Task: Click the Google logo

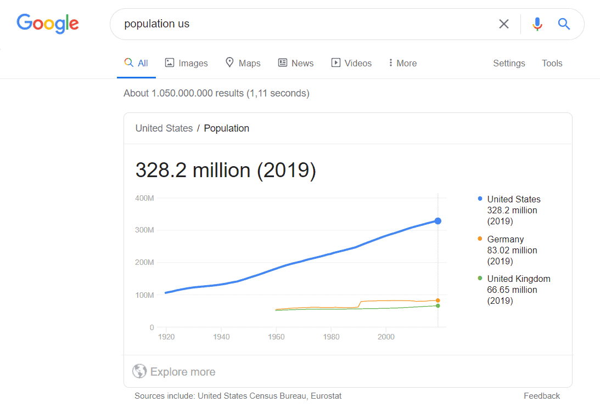Action: click(47, 24)
